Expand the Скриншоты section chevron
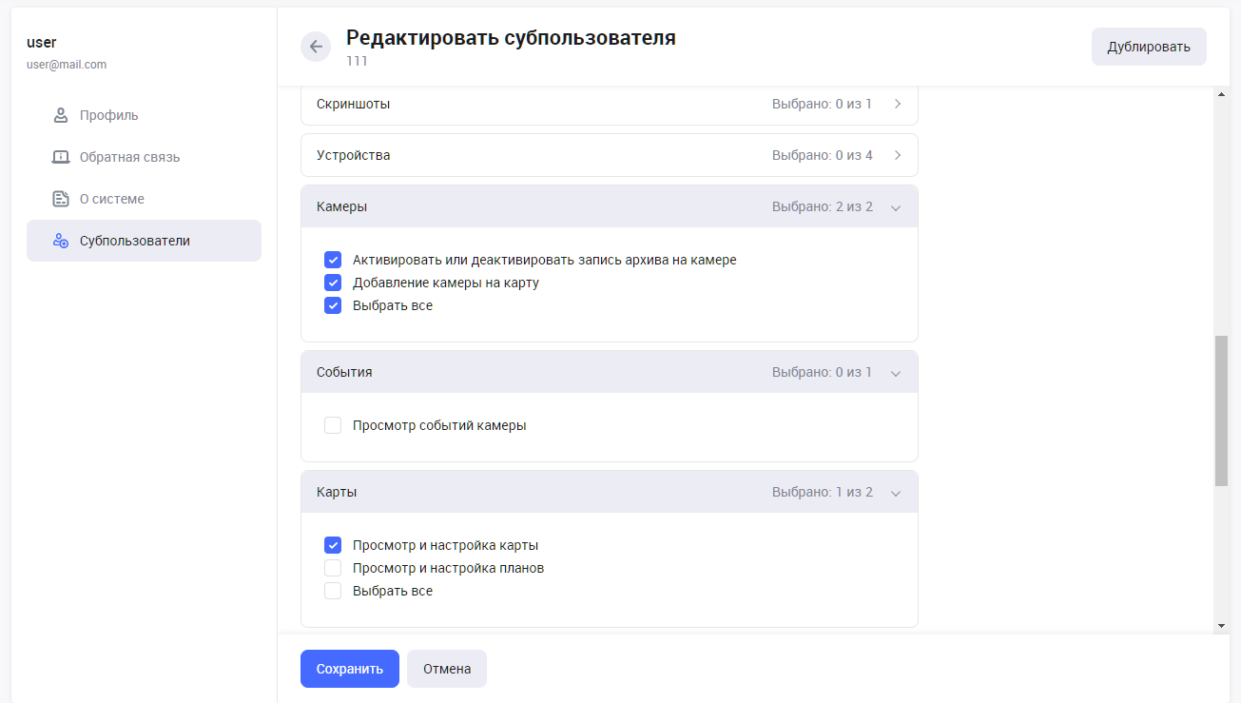Screen dimensions: 1241x703 click(x=897, y=104)
